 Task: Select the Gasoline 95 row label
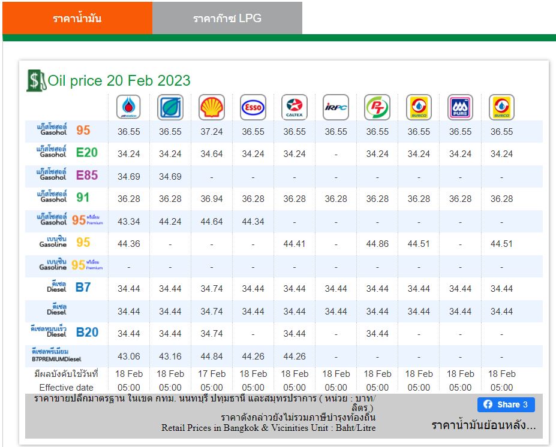click(65, 242)
